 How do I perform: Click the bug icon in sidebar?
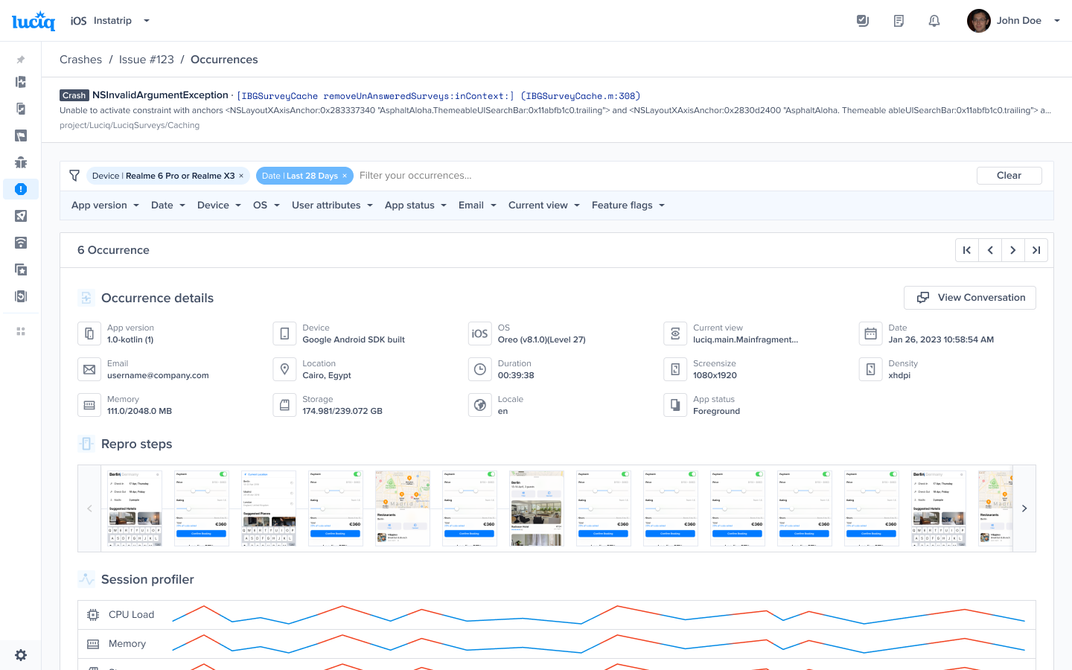click(21, 162)
